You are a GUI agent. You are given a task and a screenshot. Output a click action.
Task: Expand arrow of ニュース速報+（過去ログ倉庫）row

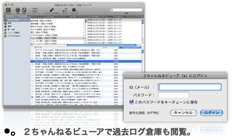click(84, 38)
